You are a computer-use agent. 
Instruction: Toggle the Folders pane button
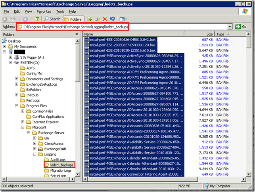pos(73,19)
